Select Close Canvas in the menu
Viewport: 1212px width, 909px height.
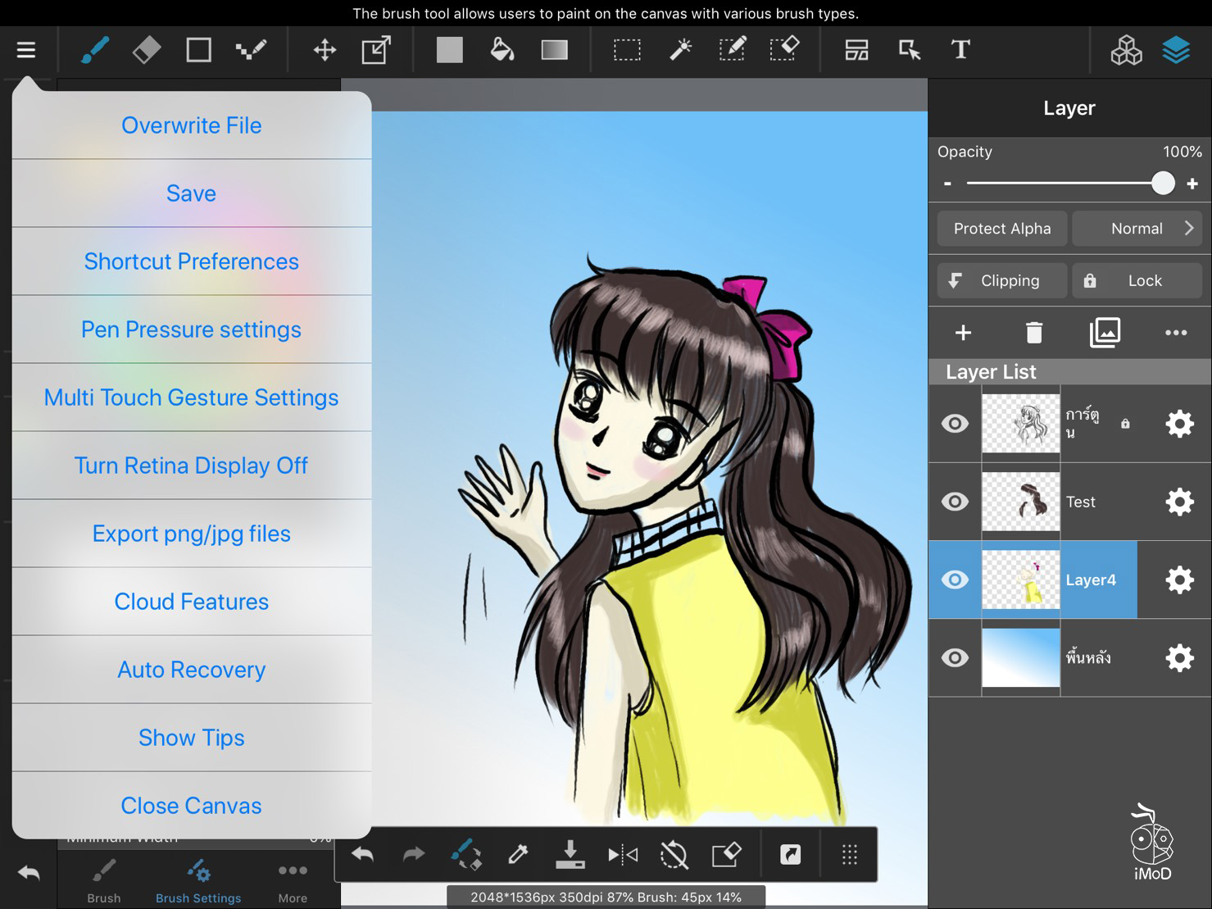point(191,805)
